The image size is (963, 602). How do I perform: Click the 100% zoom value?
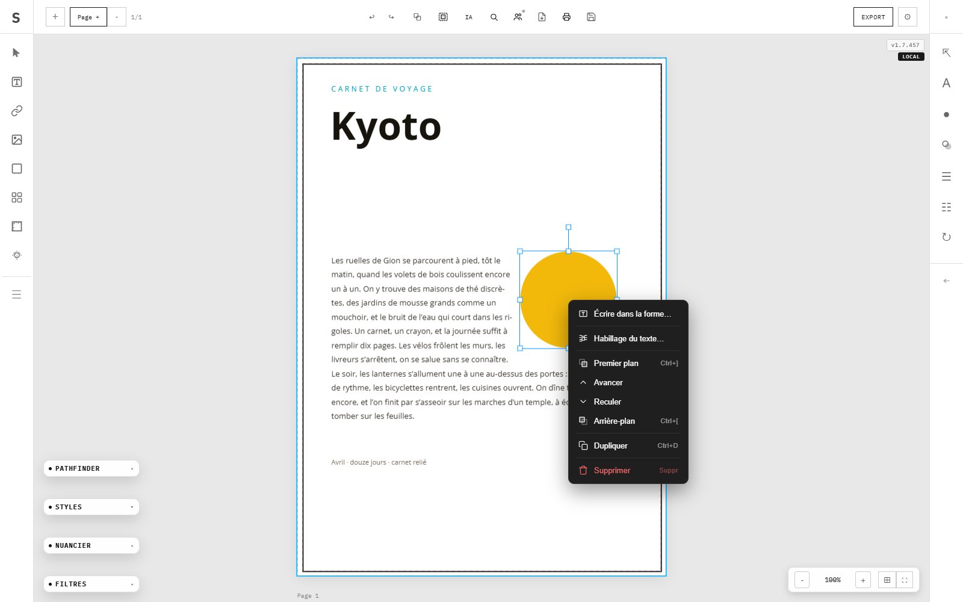pyautogui.click(x=832, y=580)
